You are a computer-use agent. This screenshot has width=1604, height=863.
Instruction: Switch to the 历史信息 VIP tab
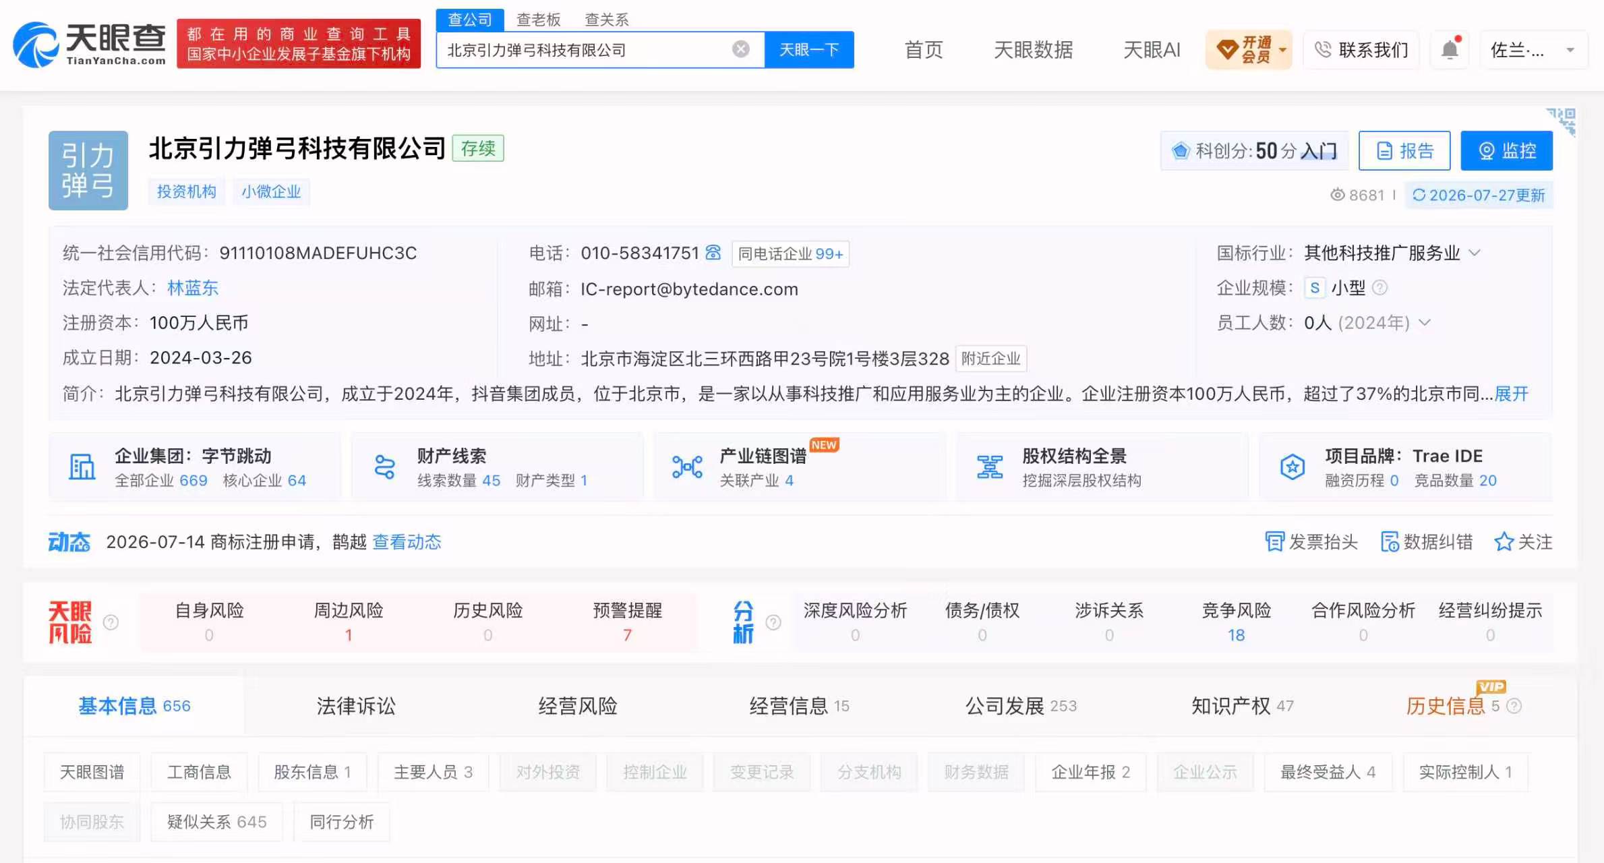pyautogui.click(x=1453, y=706)
